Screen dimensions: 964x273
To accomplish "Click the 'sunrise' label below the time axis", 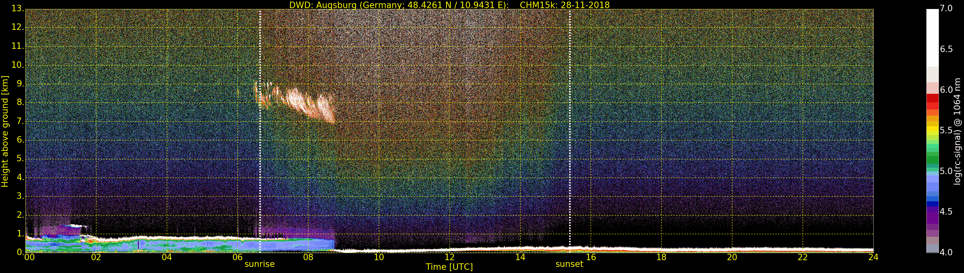I will click(x=259, y=264).
